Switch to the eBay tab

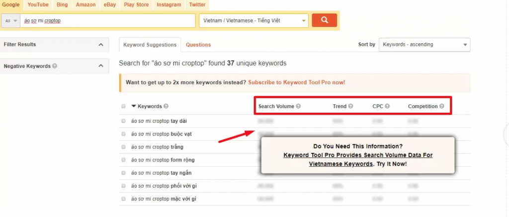pos(110,4)
